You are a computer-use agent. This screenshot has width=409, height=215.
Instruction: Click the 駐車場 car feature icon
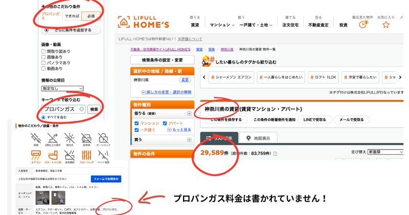coord(86,138)
